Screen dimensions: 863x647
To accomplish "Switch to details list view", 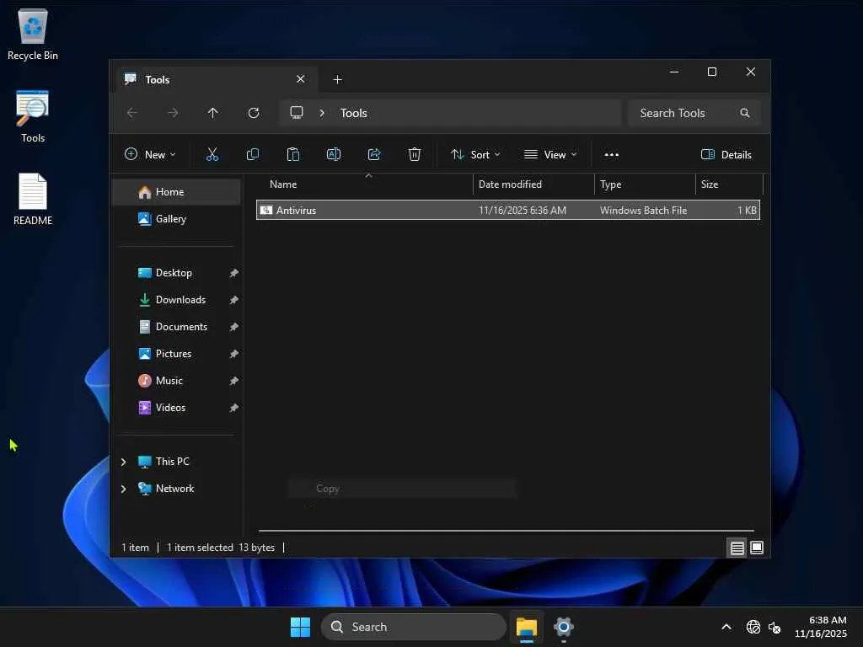I will tap(737, 548).
